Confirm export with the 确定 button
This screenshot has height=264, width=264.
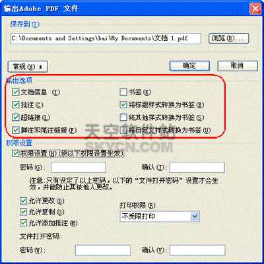point(189,66)
